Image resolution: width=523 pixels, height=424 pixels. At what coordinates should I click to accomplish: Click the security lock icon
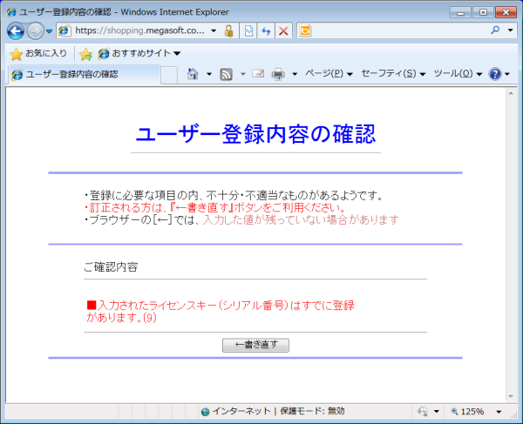point(228,30)
